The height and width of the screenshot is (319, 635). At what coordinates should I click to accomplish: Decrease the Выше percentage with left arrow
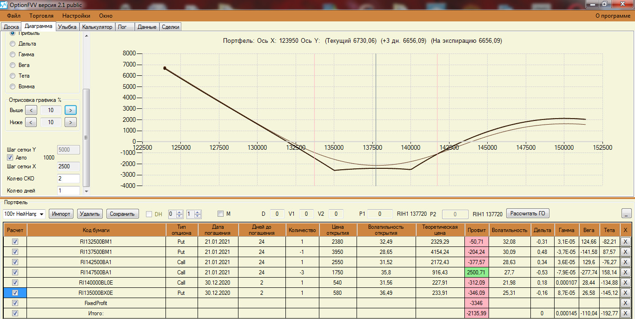tap(31, 110)
